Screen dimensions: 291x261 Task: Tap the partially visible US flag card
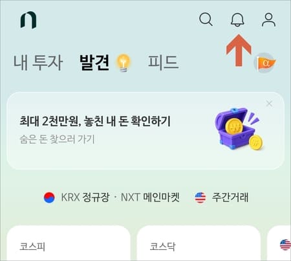pyautogui.click(x=279, y=243)
